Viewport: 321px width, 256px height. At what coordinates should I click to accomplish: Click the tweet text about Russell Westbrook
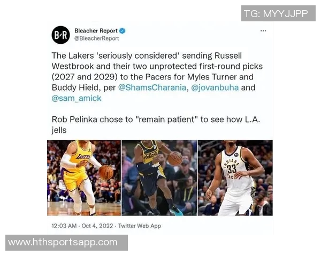tap(157, 77)
